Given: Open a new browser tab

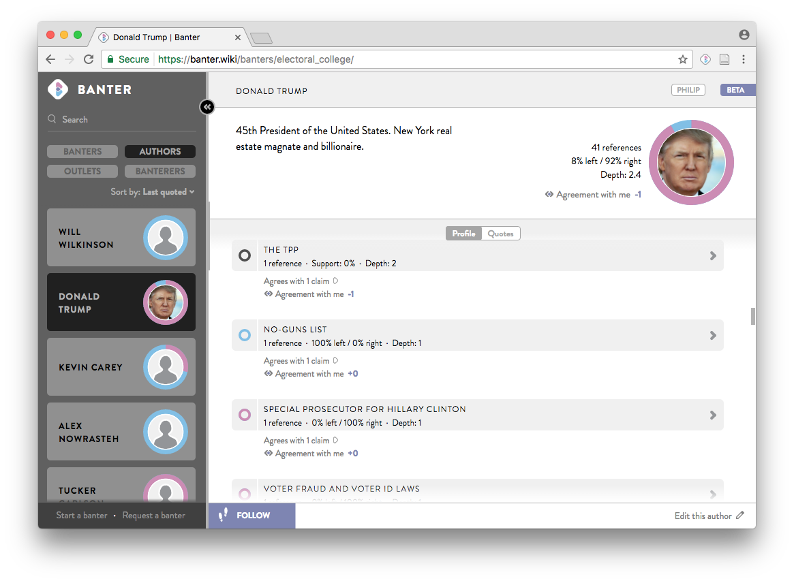Looking at the screenshot, I should click(261, 38).
